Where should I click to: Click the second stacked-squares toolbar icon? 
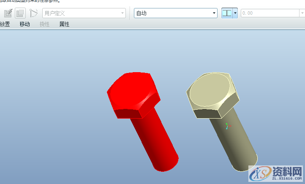pyautogui.click(x=20, y=13)
